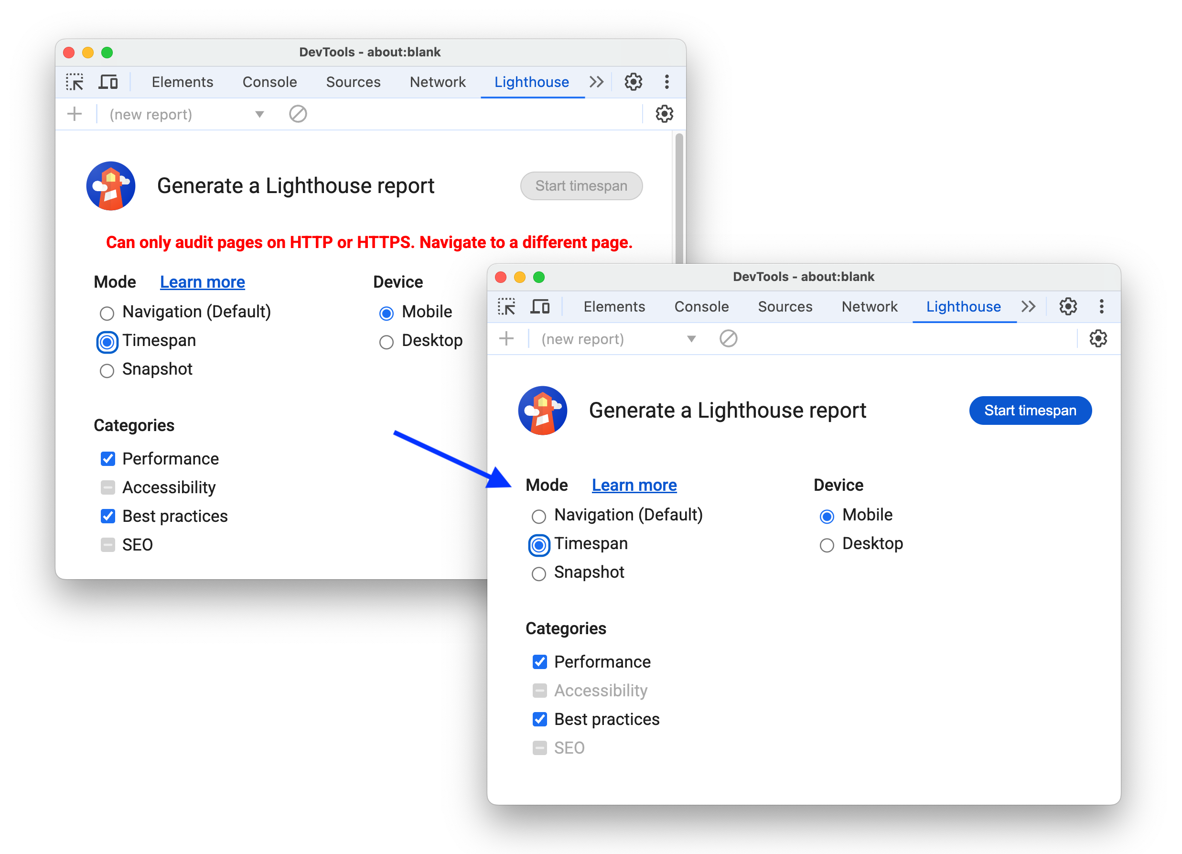Click Start timespan button

pyautogui.click(x=1030, y=410)
